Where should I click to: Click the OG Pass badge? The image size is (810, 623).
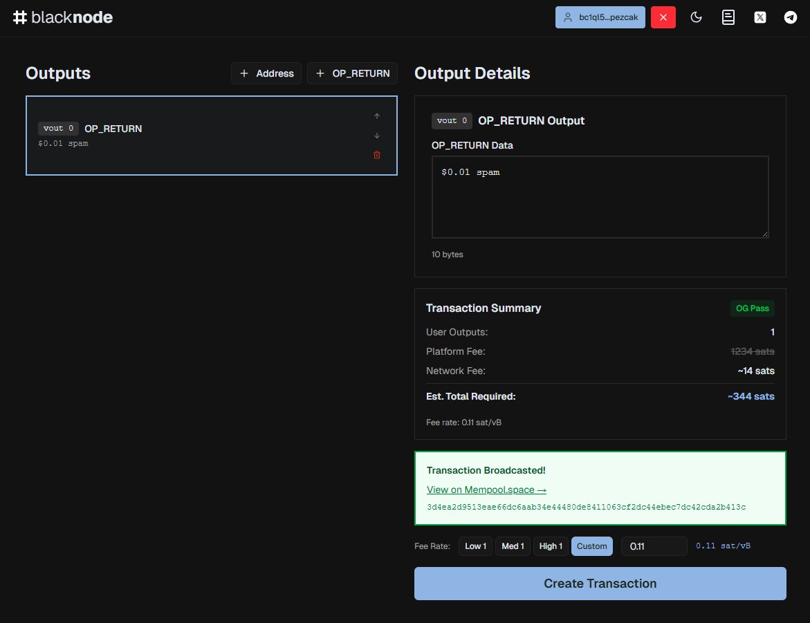pos(752,308)
